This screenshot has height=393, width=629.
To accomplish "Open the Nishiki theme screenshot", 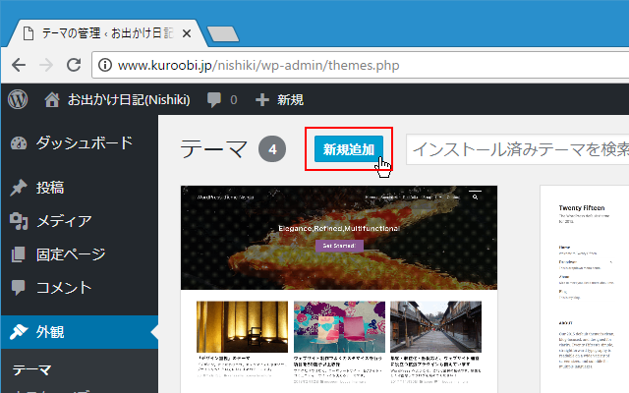I will tap(339, 289).
